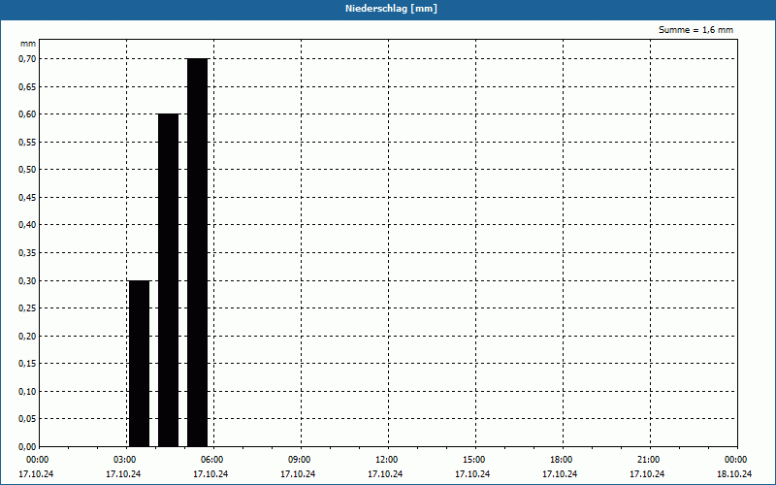
Task: Click the 18:00 time axis label
Action: tap(562, 460)
